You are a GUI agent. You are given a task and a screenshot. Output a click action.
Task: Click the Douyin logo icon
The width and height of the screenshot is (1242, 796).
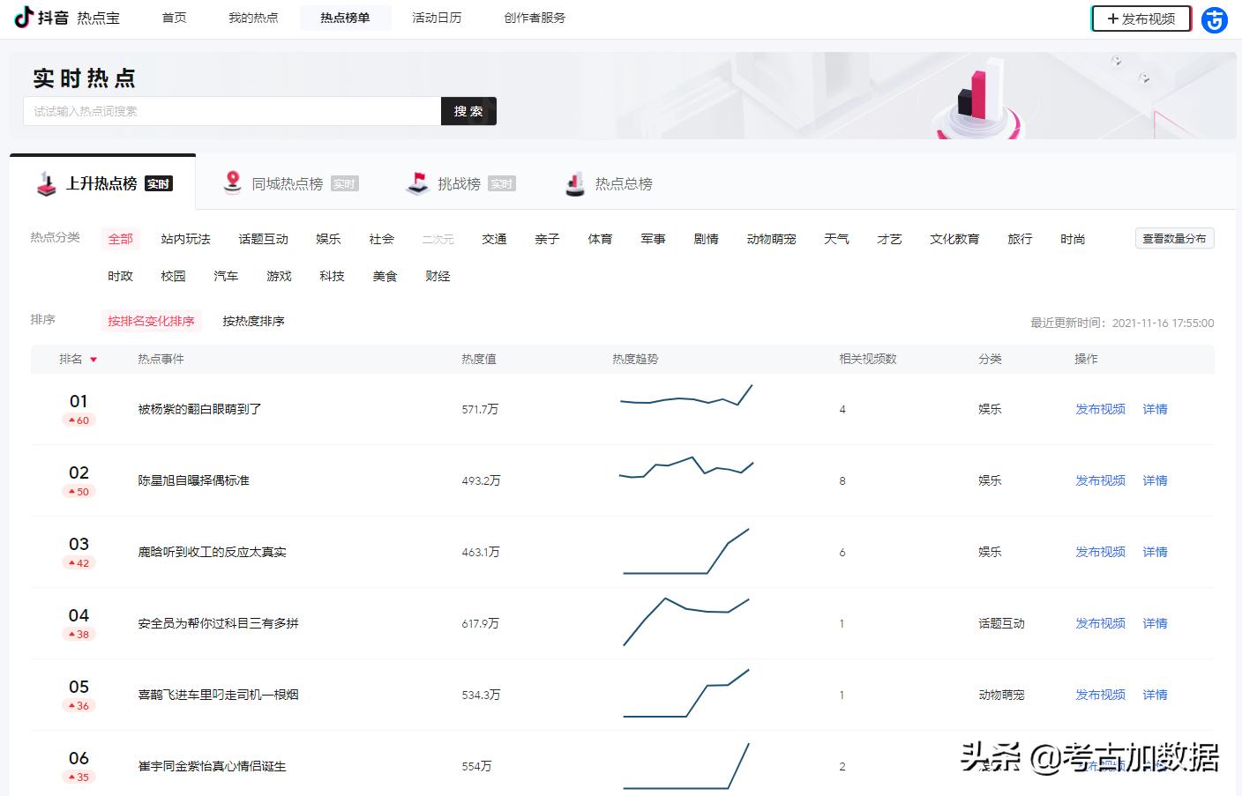24,17
